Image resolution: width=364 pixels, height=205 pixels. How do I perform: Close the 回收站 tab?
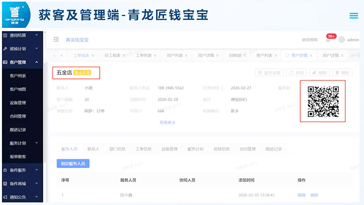[x=245, y=55]
